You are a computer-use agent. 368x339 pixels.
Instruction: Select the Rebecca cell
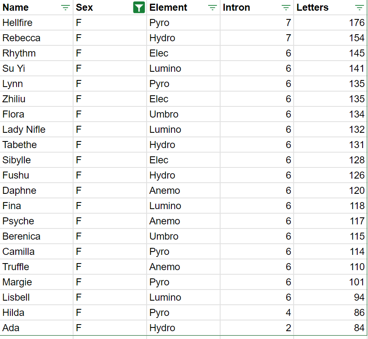36,38
